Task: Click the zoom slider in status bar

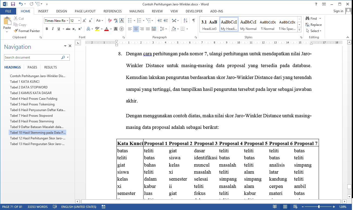Action: [x=319, y=207]
